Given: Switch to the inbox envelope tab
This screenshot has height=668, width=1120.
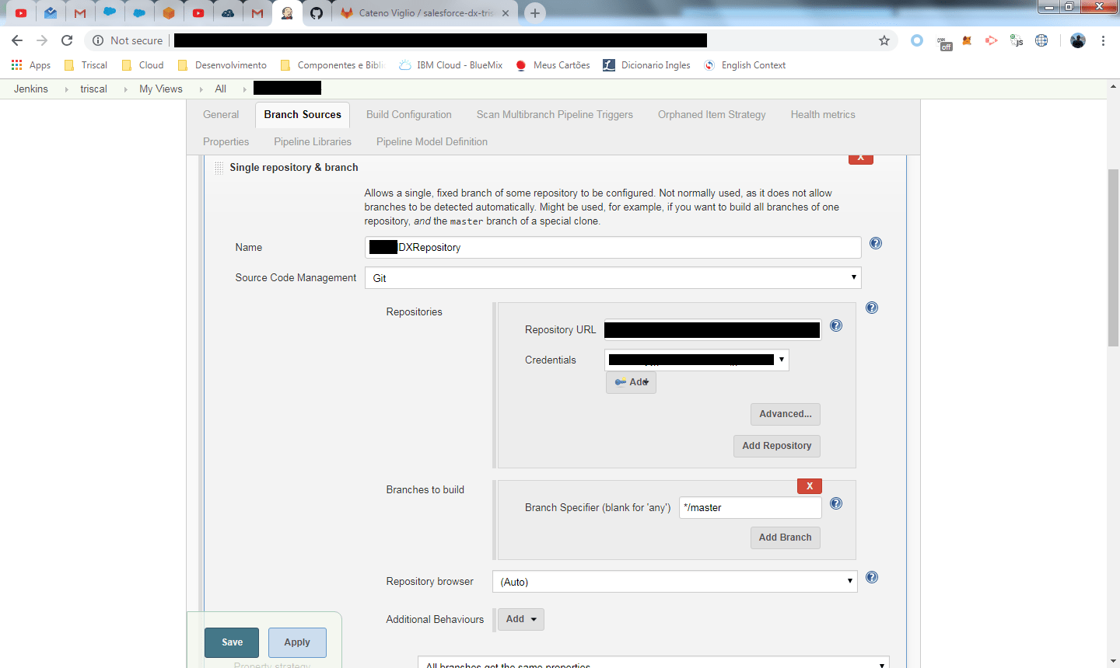Looking at the screenshot, I should [x=51, y=13].
